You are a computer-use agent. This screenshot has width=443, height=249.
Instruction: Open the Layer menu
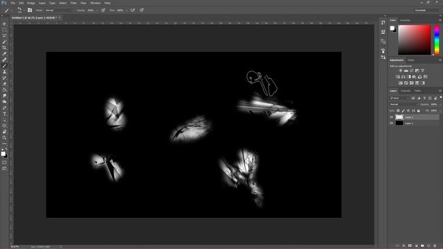[x=42, y=3]
